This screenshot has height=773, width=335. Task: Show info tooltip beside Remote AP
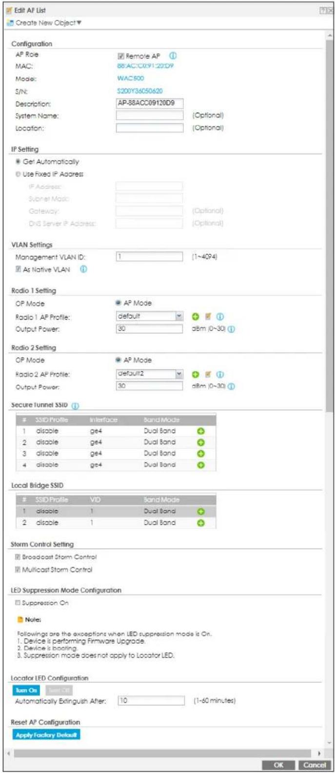pos(172,56)
